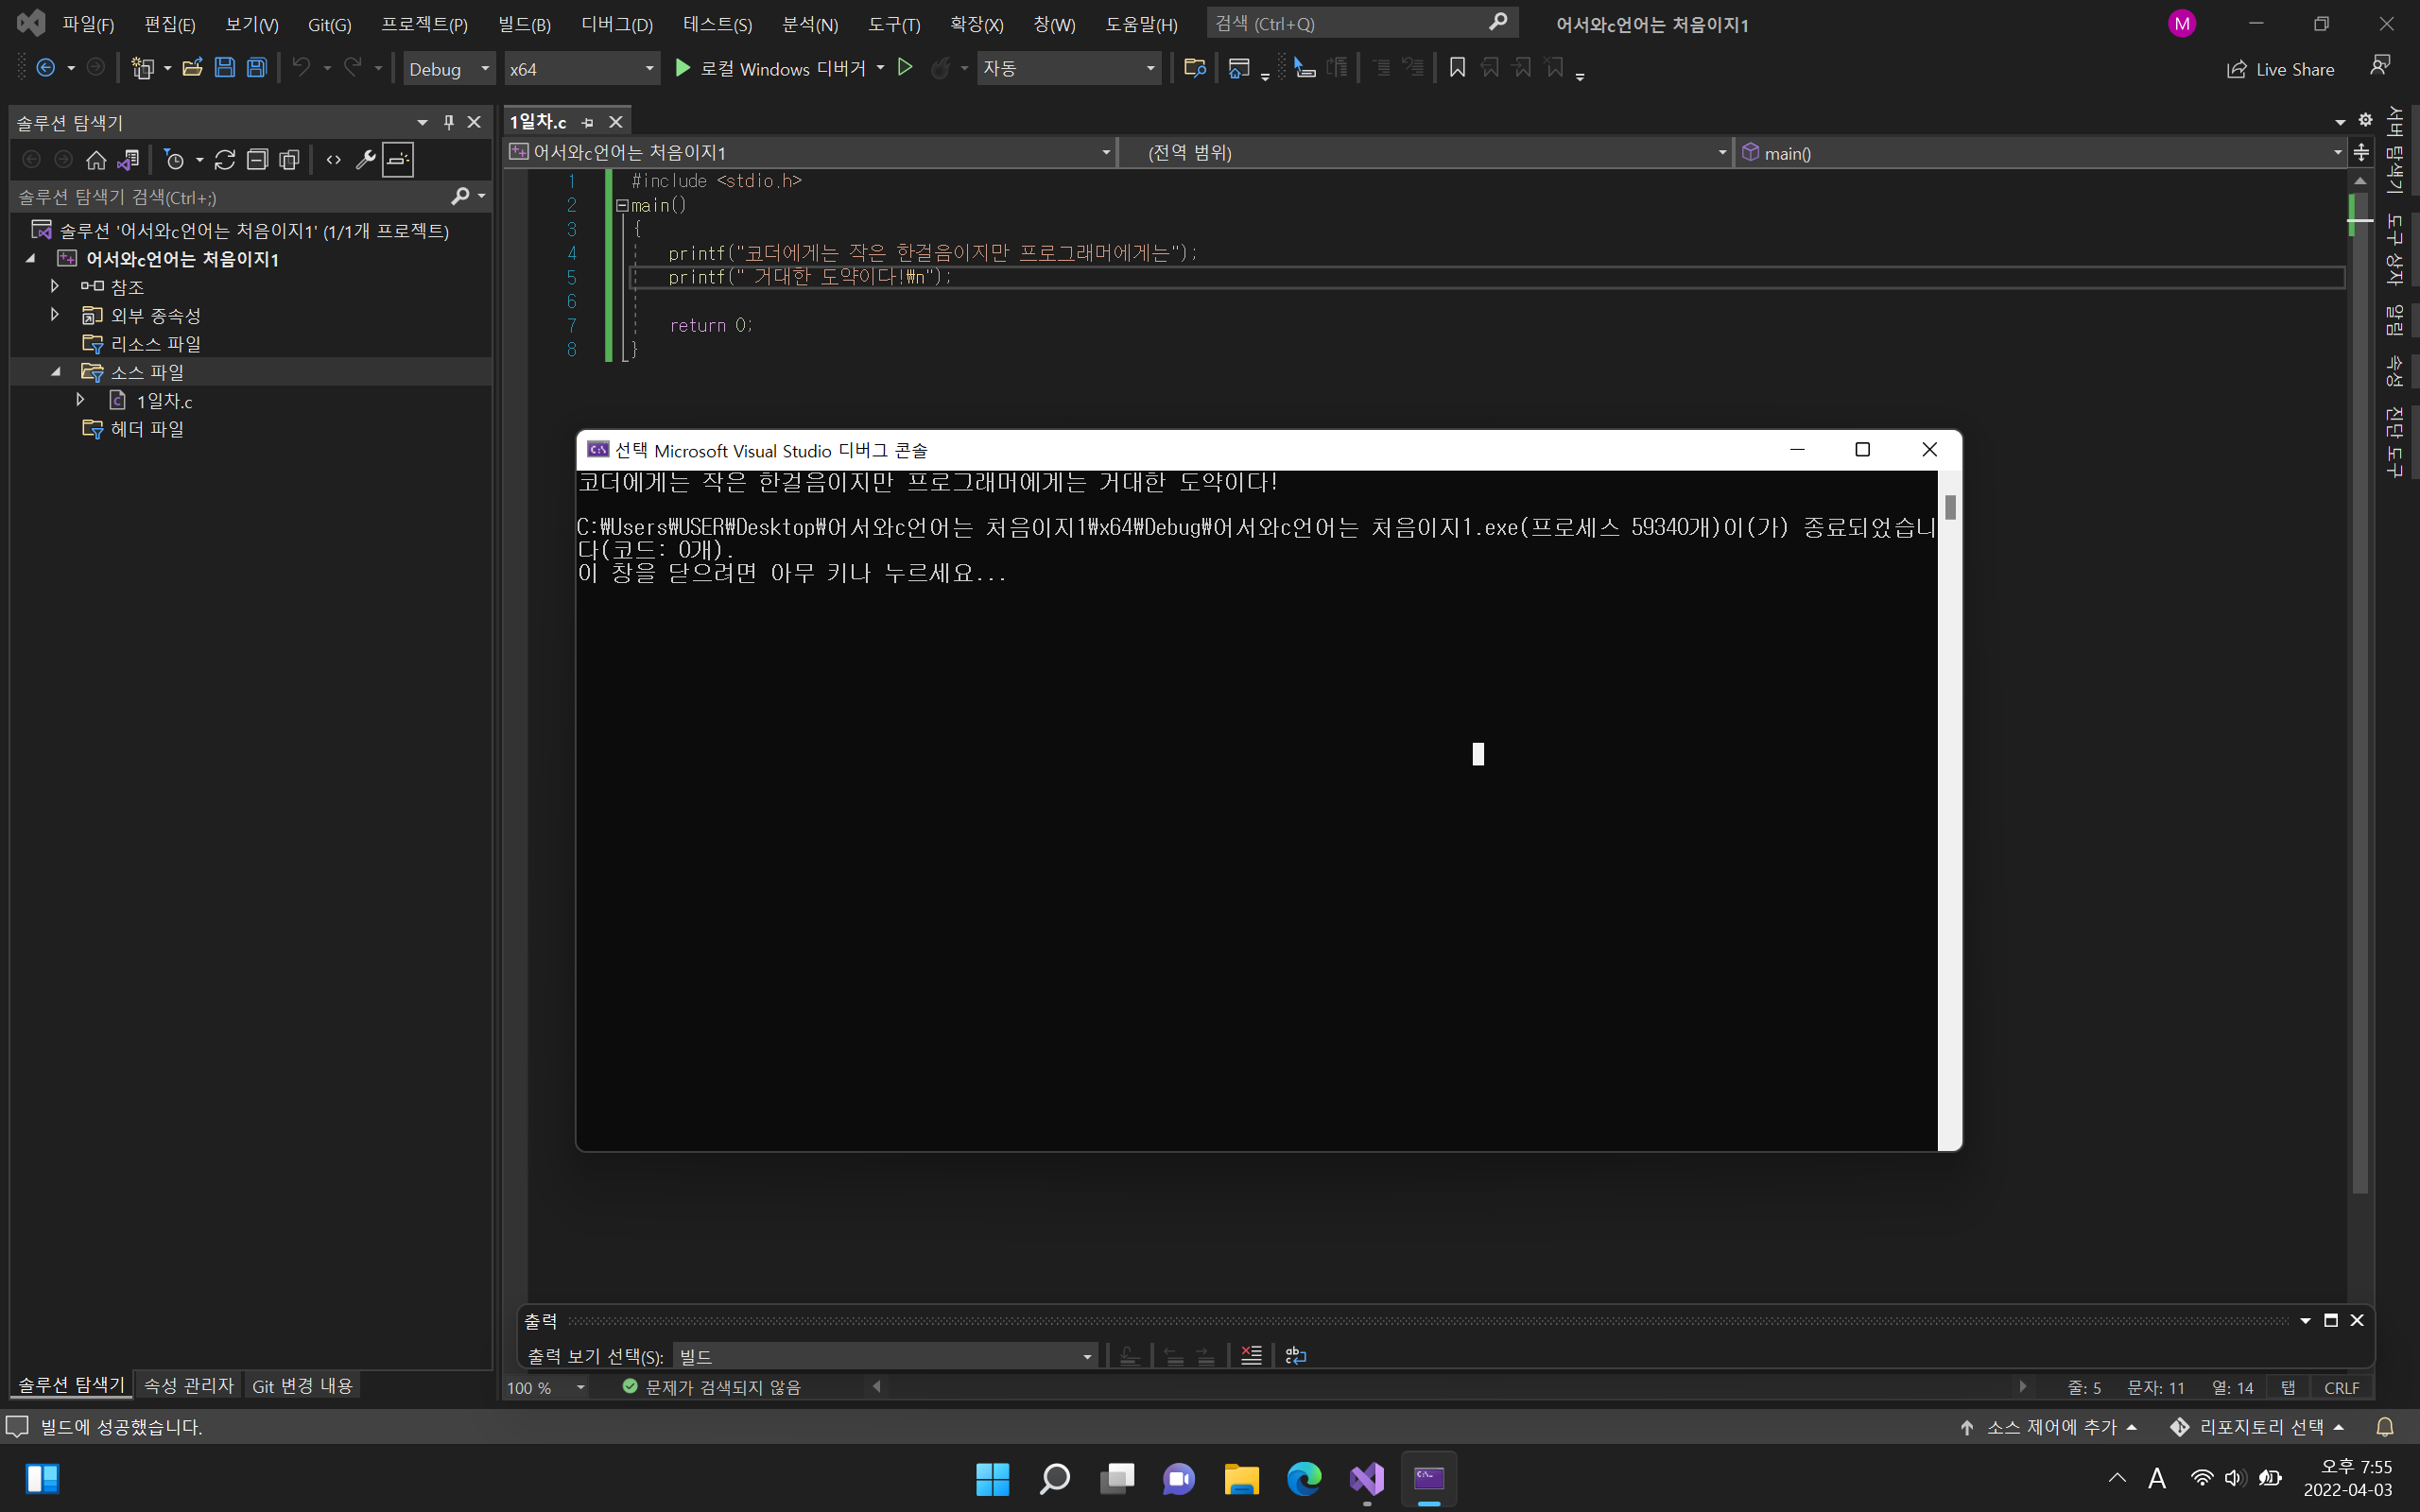Start without debugging using the hollow play icon
This screenshot has width=2420, height=1512.
905,67
